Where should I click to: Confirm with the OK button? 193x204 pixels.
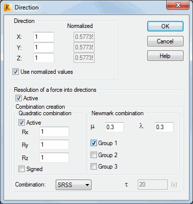165,26
